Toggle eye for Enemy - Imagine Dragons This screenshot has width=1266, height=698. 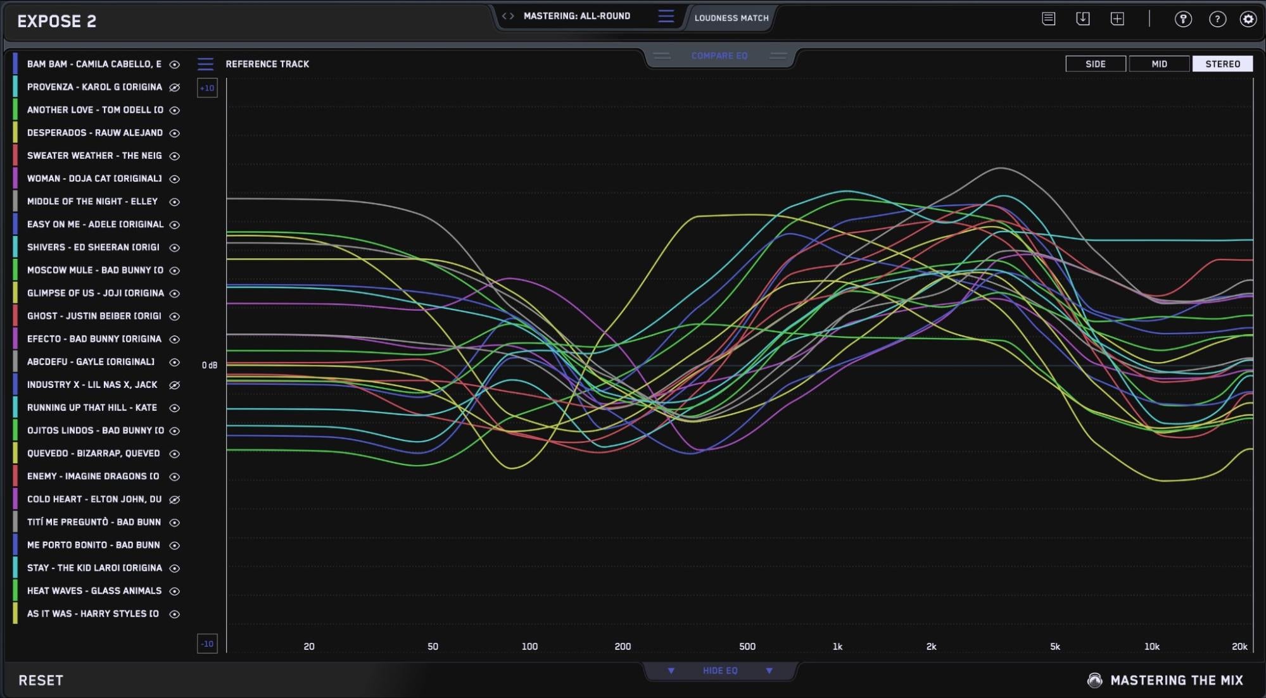click(x=175, y=477)
